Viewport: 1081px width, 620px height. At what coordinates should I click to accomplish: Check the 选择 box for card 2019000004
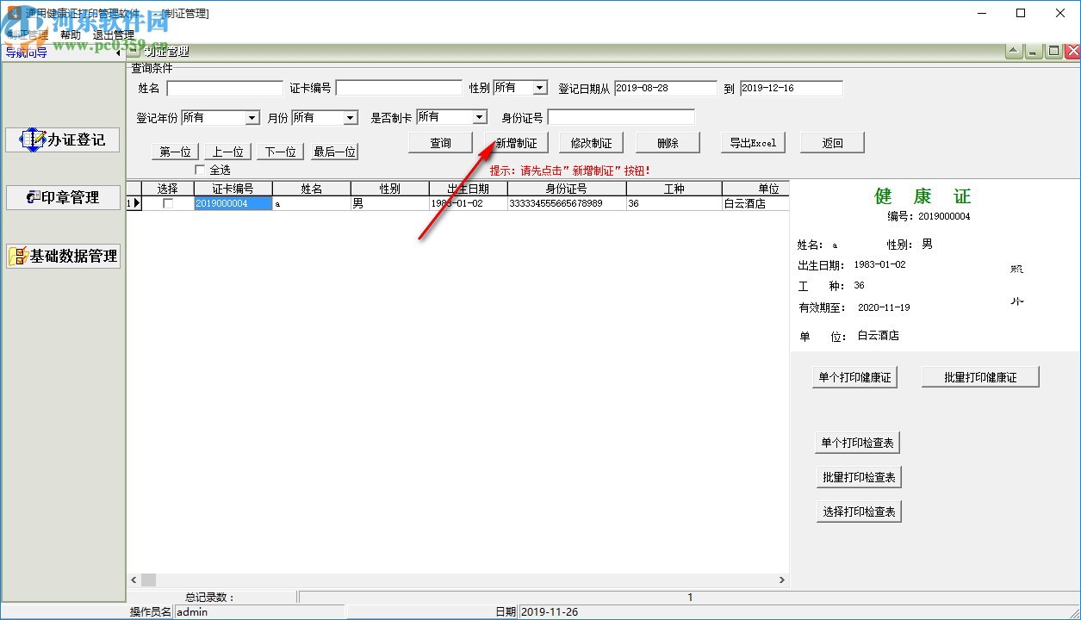click(168, 204)
